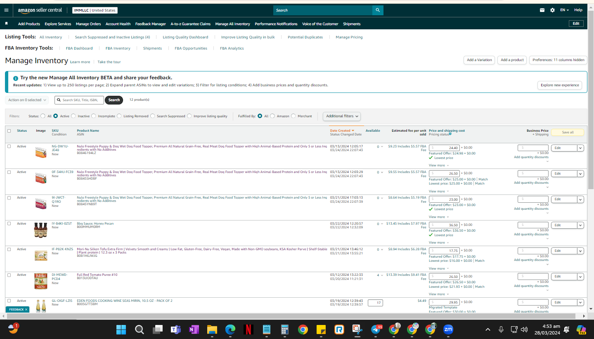Expand the Additional filters dropdown

[x=342, y=116]
